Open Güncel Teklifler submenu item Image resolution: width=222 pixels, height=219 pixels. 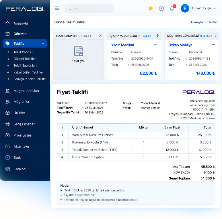coord(25,59)
